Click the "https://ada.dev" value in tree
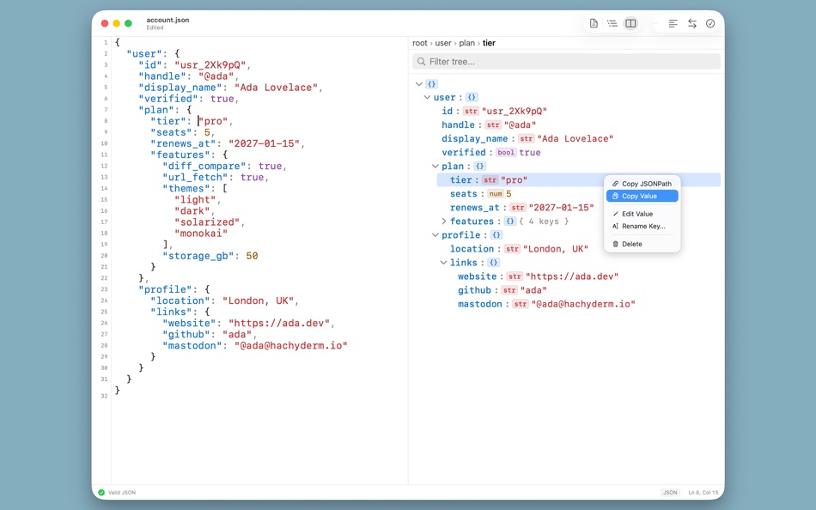This screenshot has height=510, width=816. [572, 276]
